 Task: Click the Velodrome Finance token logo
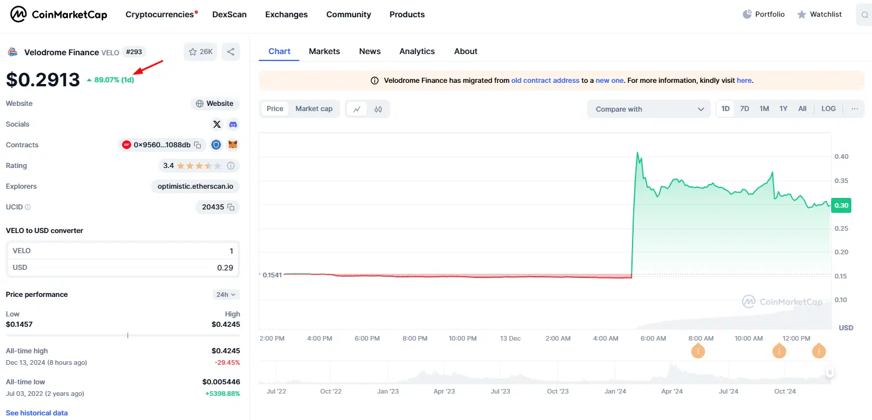tap(12, 52)
